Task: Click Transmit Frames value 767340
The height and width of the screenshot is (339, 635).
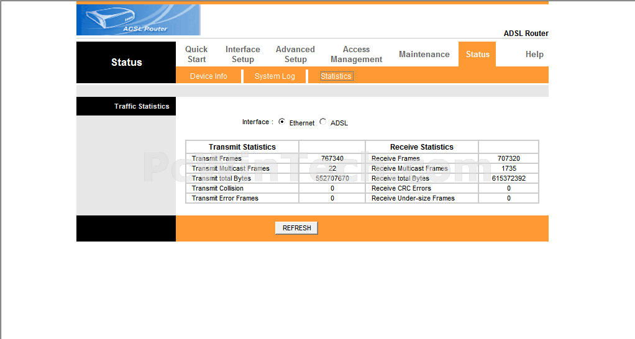Action: pos(332,158)
